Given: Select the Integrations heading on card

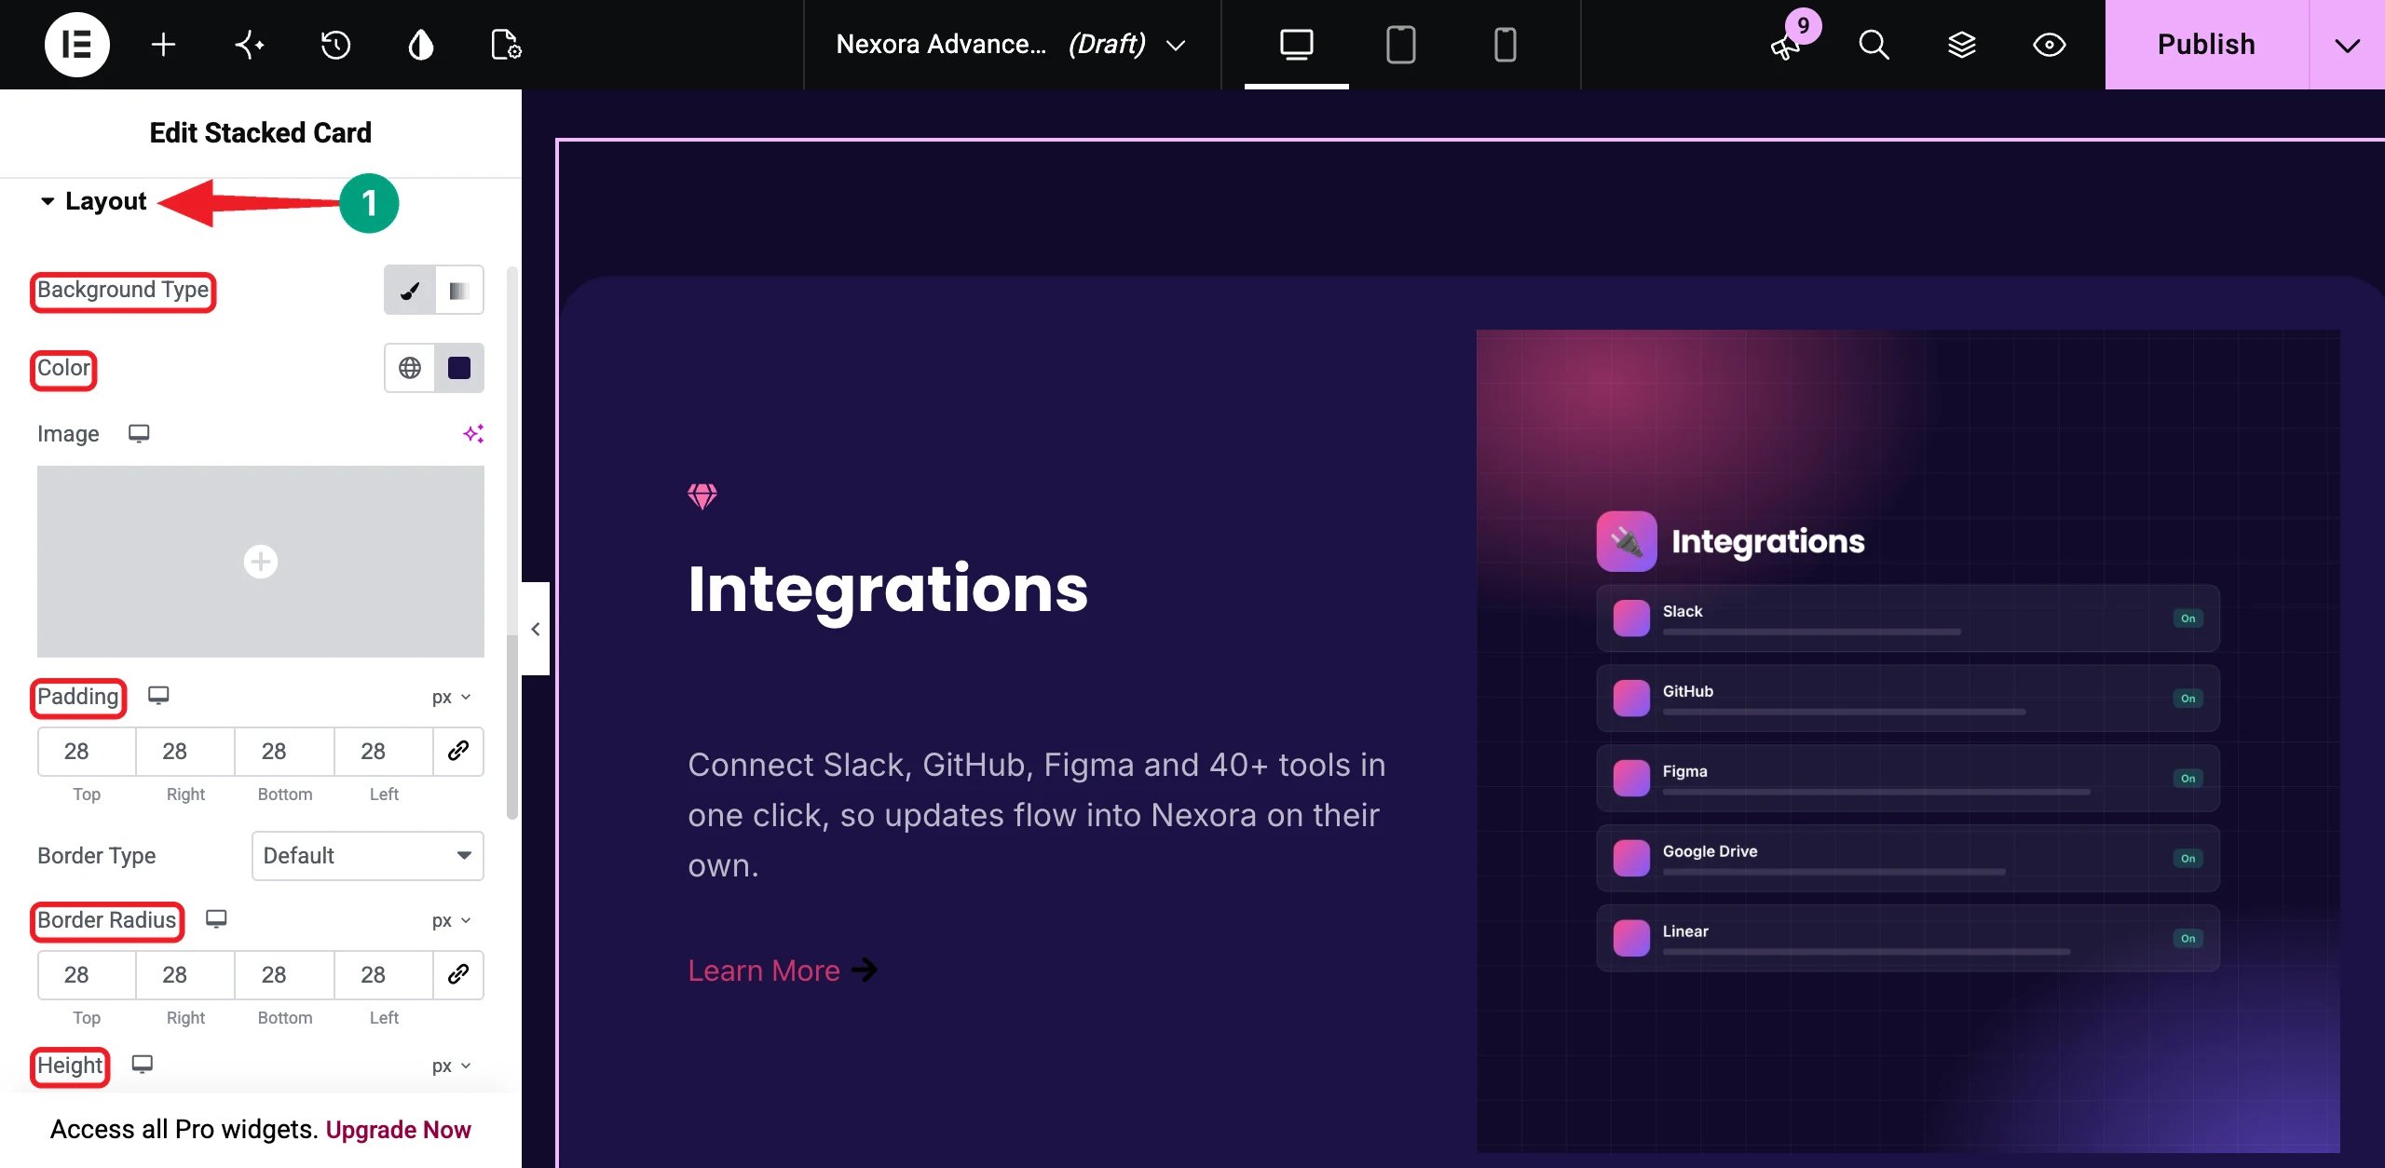Looking at the screenshot, I should coord(888,589).
